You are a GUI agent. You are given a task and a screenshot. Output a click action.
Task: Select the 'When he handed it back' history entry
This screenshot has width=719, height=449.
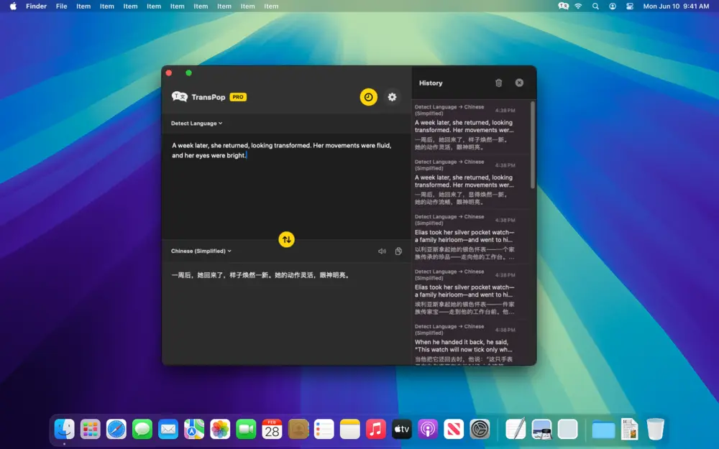(471, 346)
